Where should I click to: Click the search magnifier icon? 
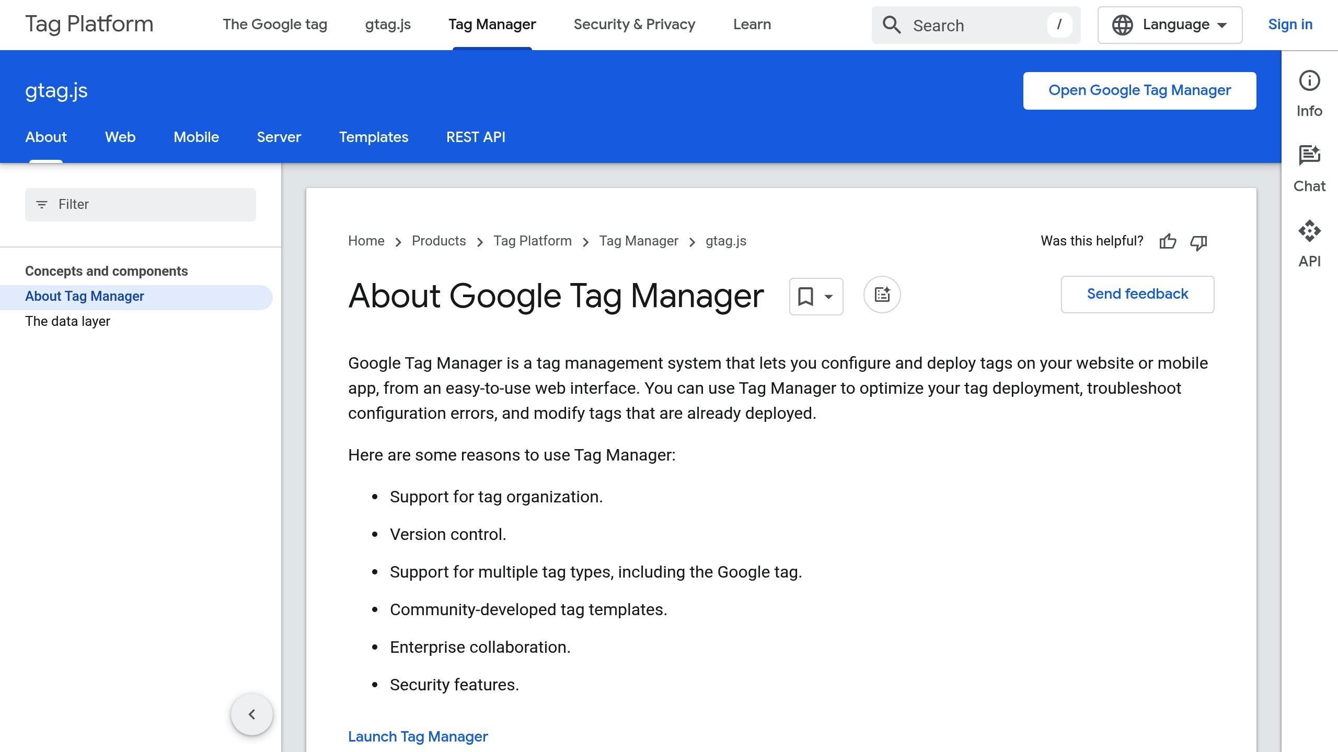tap(892, 25)
